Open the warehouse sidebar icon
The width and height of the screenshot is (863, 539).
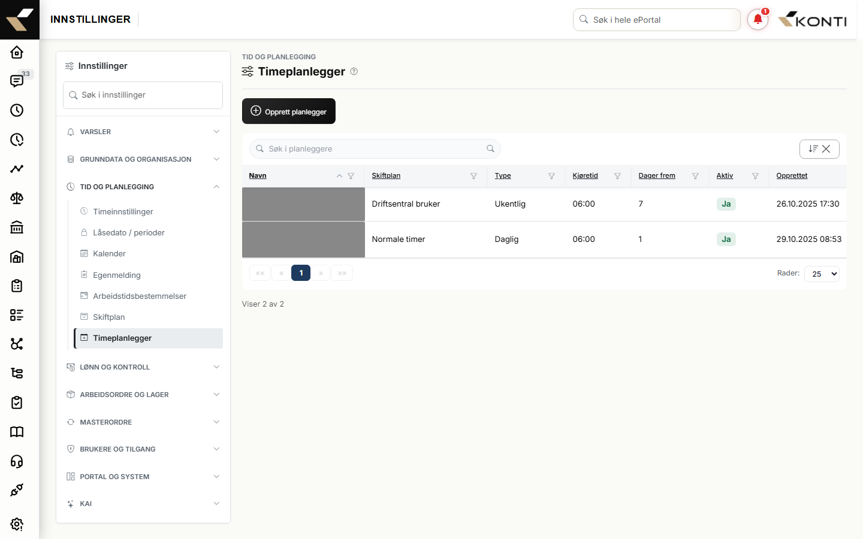17,256
